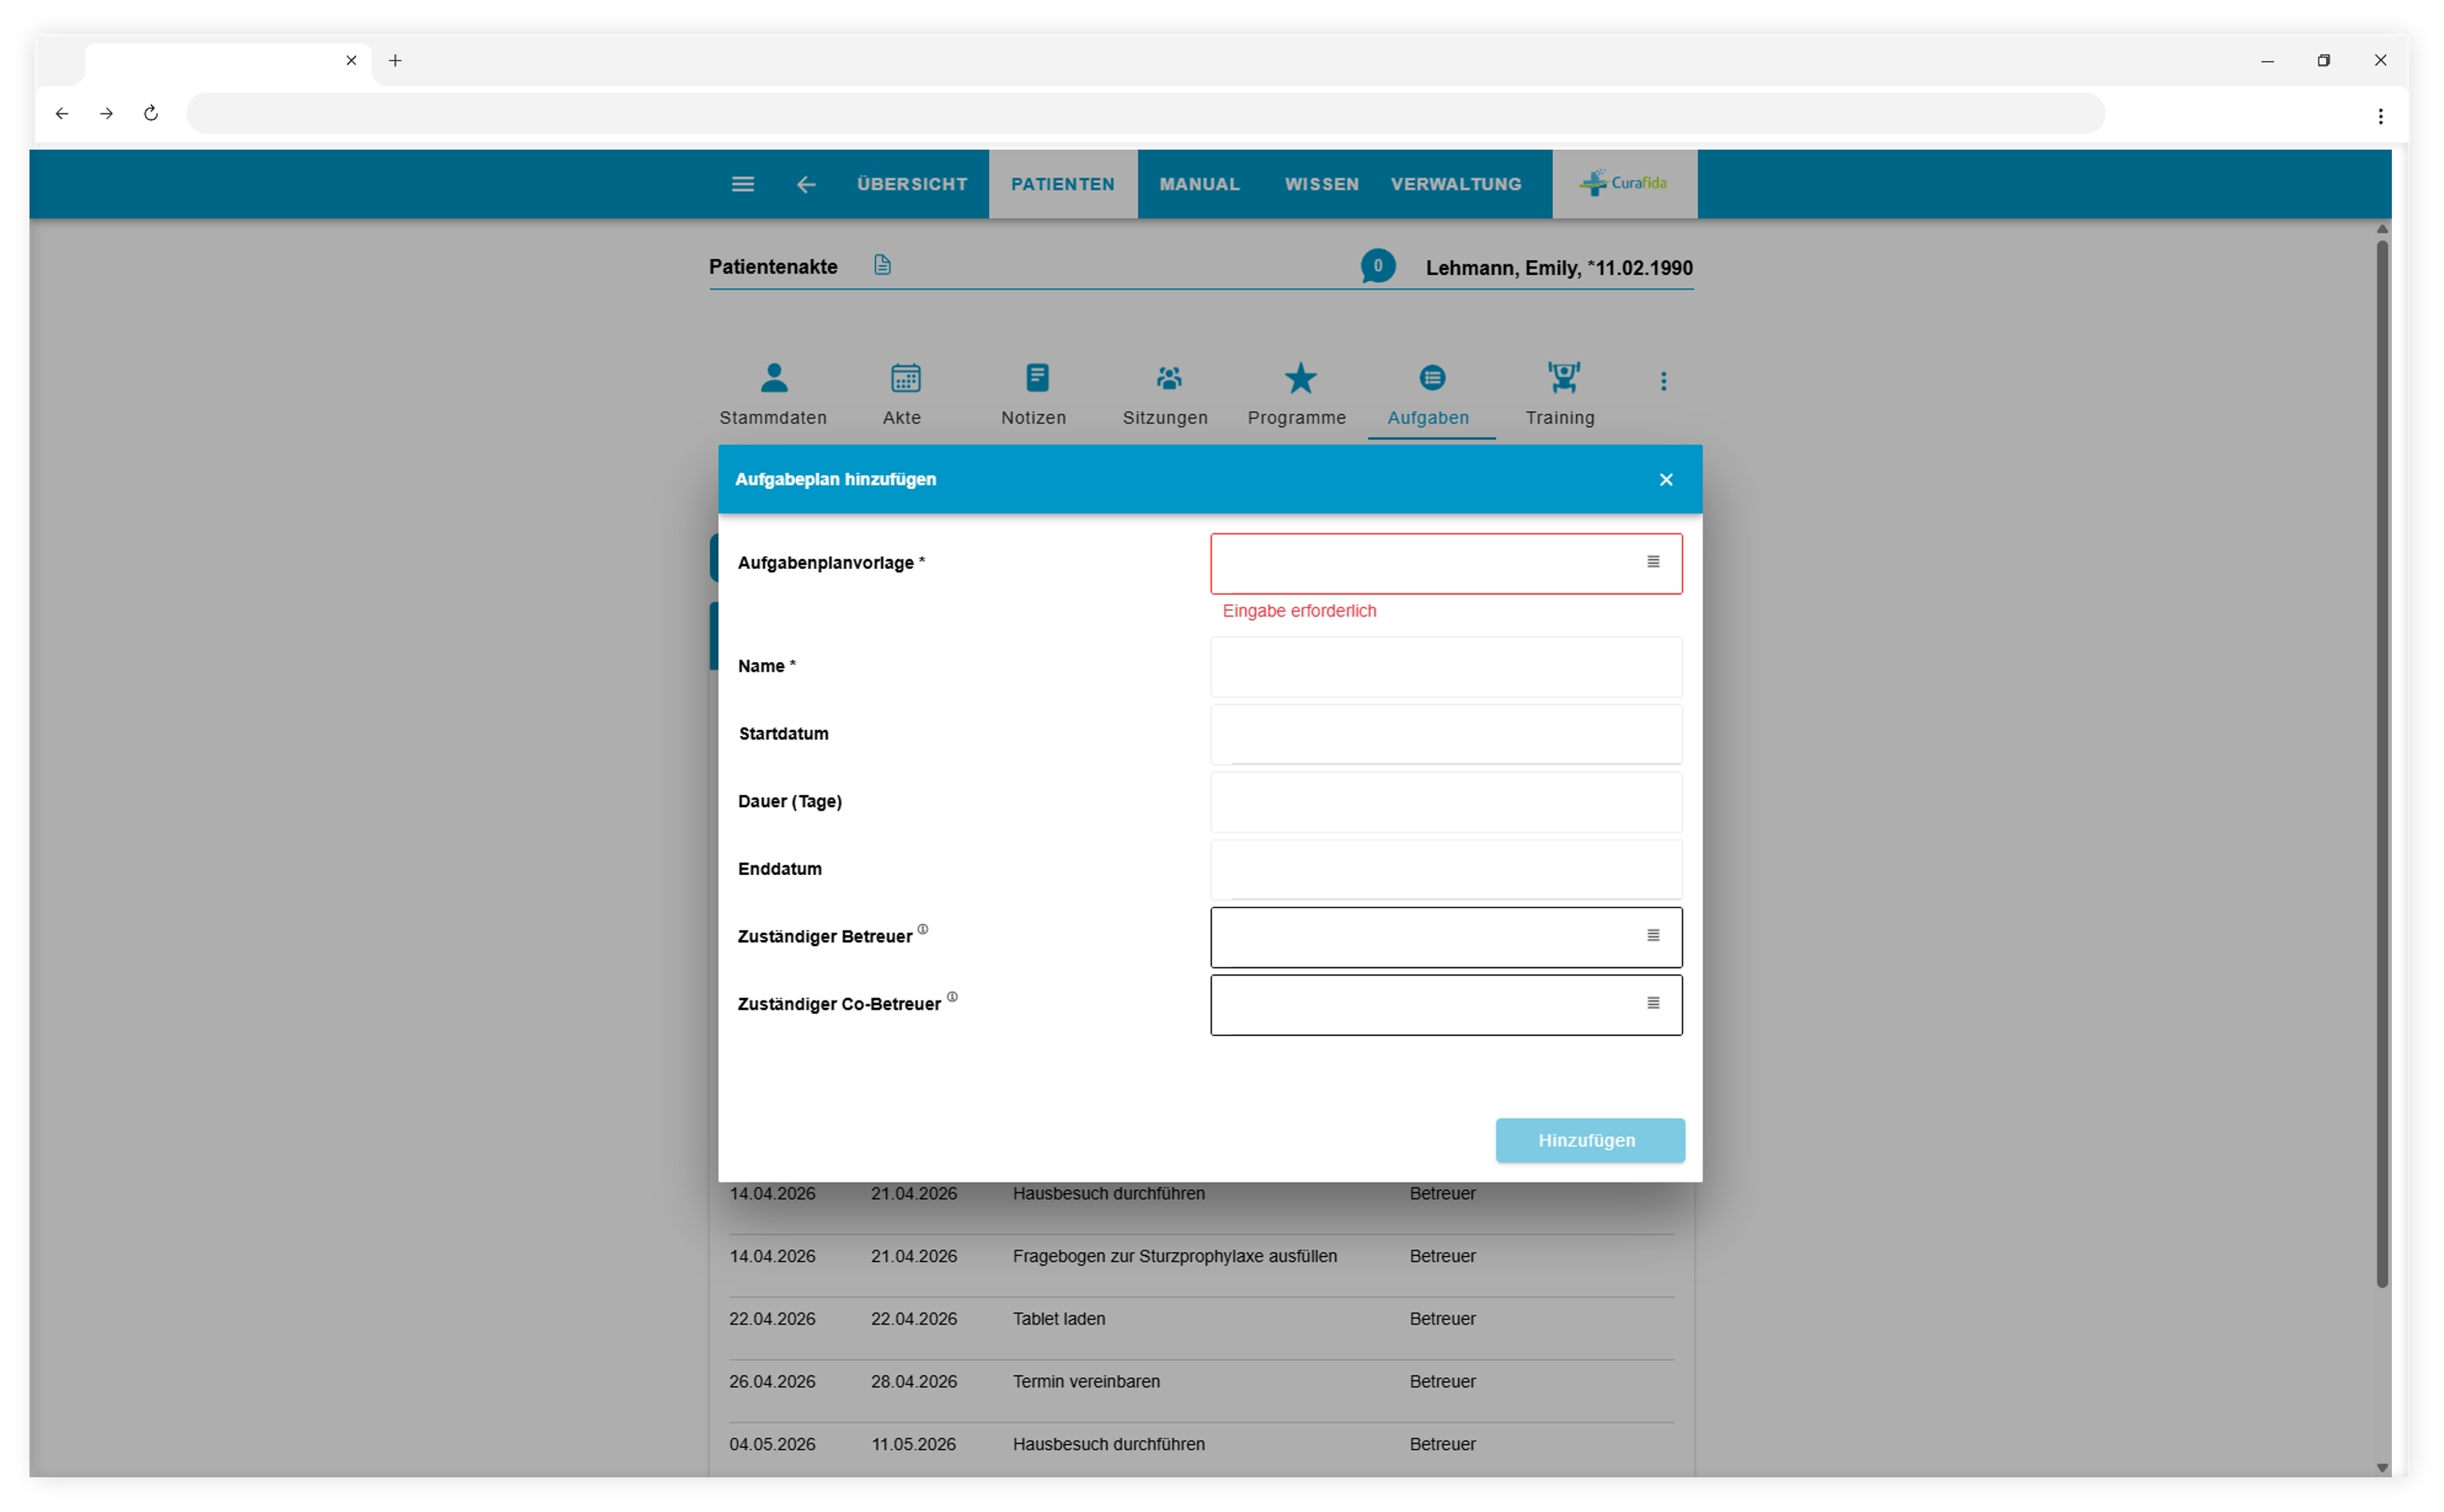
Task: Open the Stammdaten person icon
Action: coord(773,378)
